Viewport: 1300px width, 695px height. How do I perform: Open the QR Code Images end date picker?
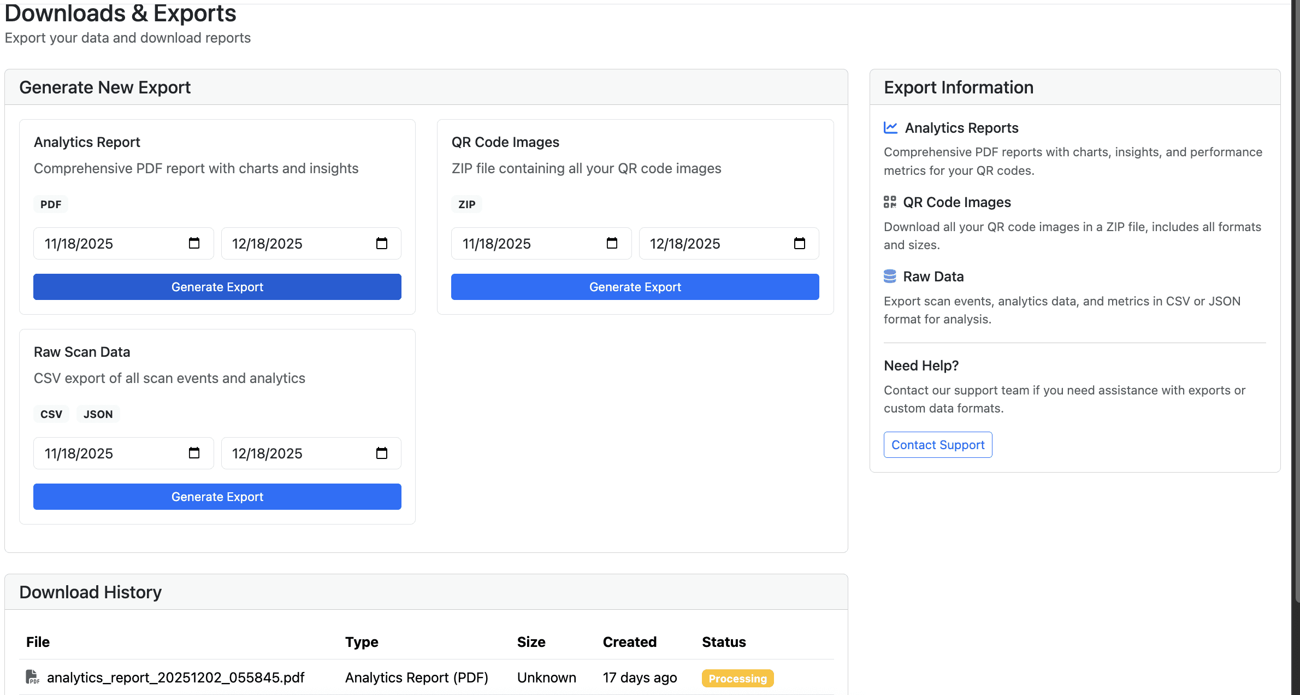point(800,243)
